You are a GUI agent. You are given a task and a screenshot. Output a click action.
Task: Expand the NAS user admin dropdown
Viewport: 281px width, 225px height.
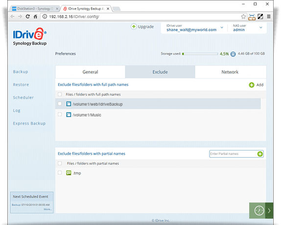point(261,27)
